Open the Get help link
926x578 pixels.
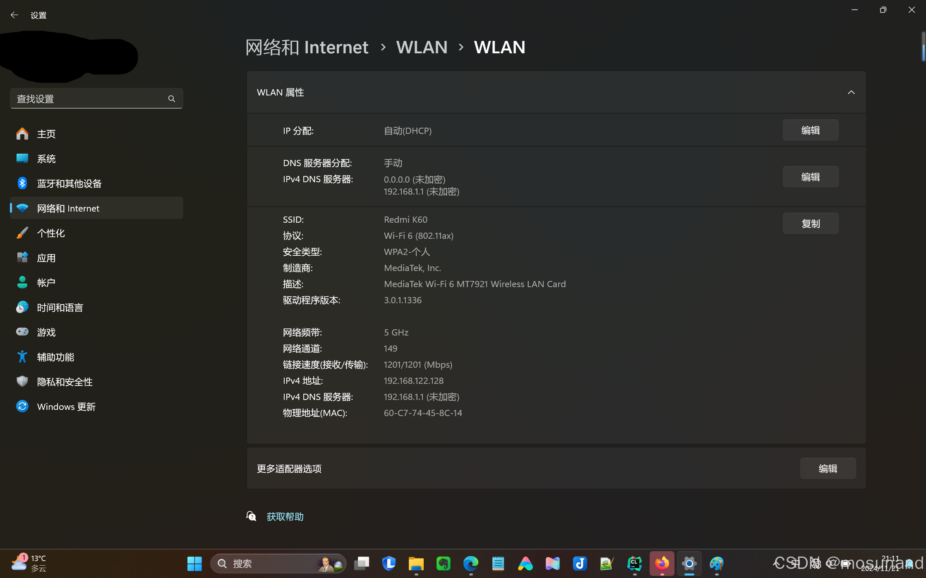pos(285,516)
